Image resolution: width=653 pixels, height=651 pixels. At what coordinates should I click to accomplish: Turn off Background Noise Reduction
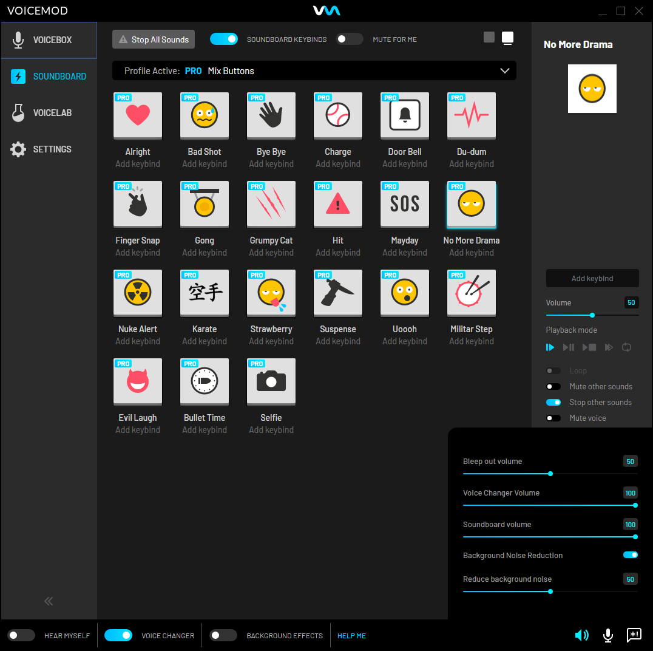(x=630, y=554)
